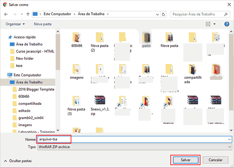
Task: Expand the Tipo file type dropdown
Action: [x=229, y=147]
